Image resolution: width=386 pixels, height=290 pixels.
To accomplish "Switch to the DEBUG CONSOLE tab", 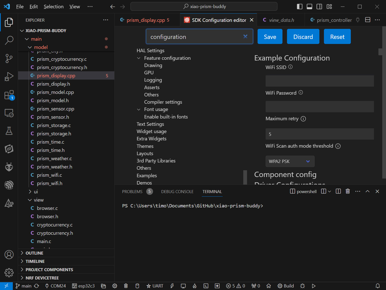I will tap(177, 192).
